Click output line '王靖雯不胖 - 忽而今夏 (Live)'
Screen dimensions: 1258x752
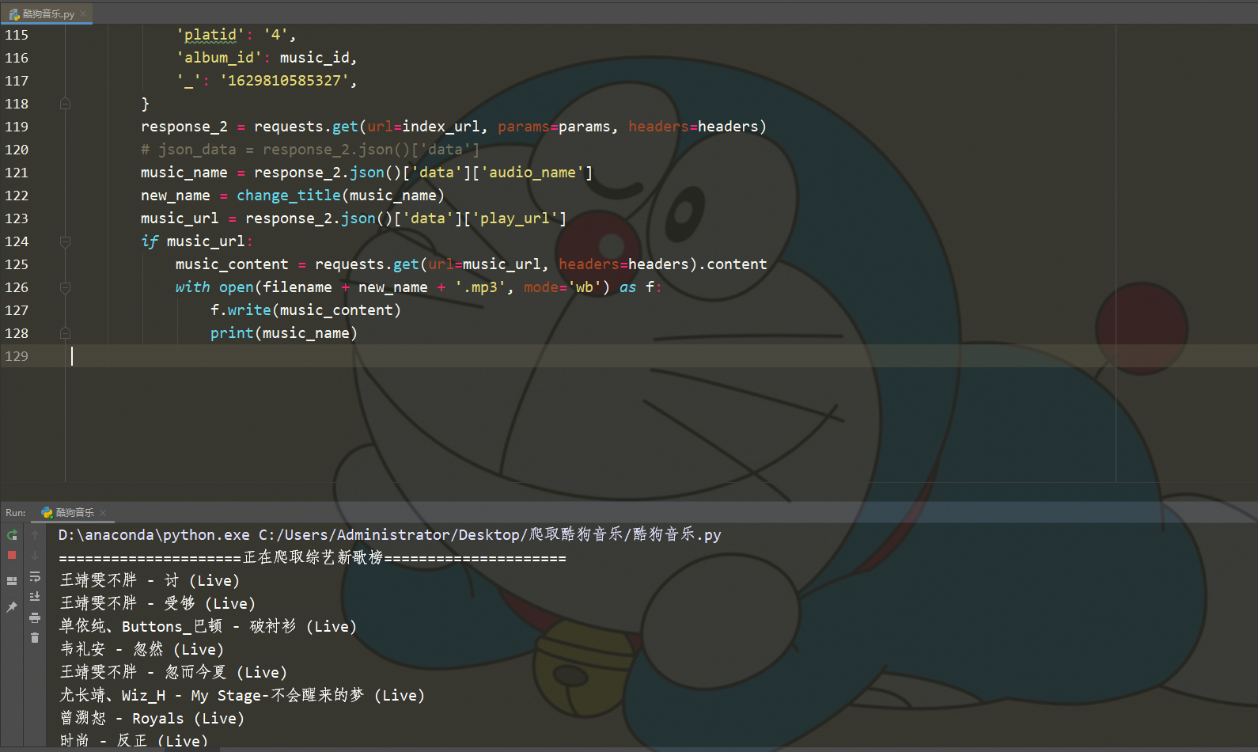[x=173, y=673]
